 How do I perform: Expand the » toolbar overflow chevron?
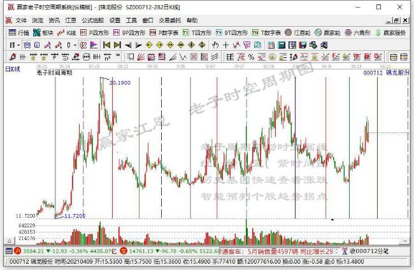click(x=118, y=55)
